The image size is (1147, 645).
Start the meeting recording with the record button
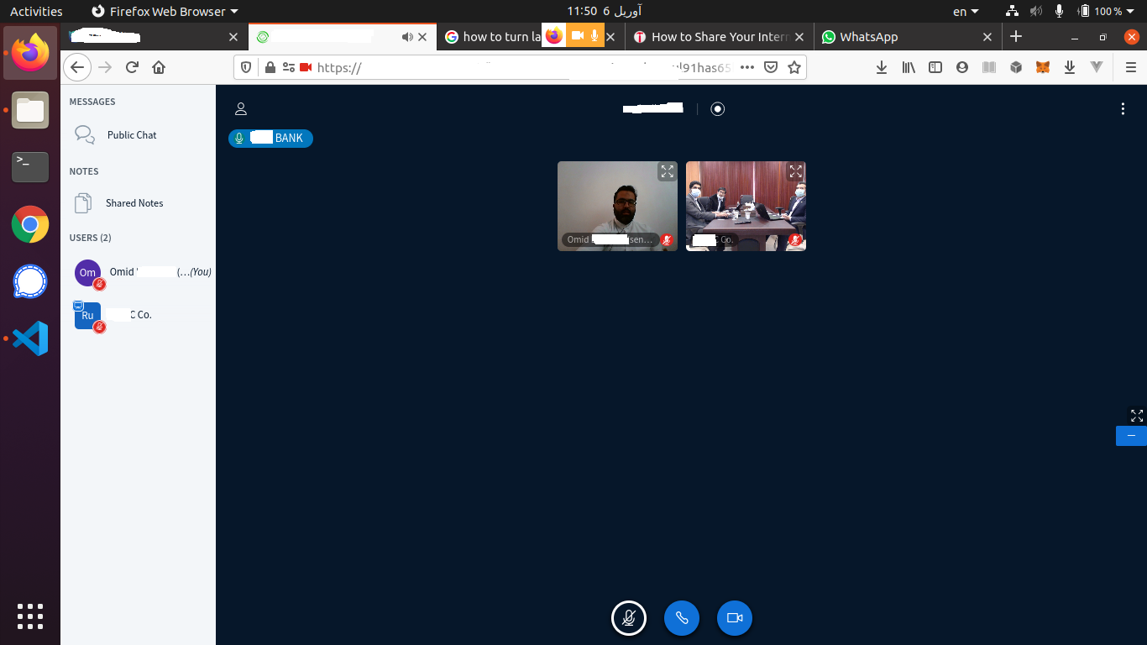(717, 108)
